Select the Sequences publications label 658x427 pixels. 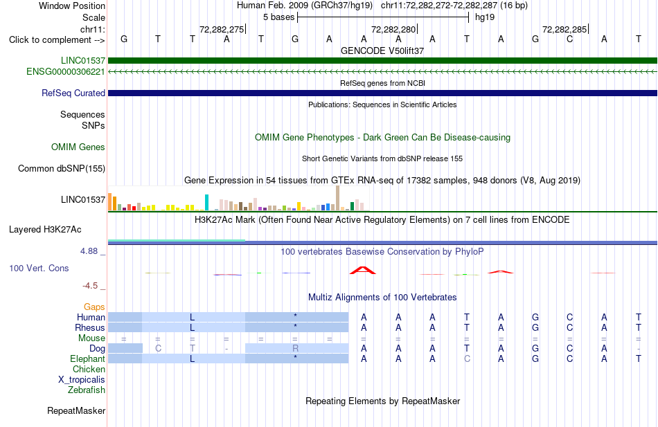click(x=82, y=114)
